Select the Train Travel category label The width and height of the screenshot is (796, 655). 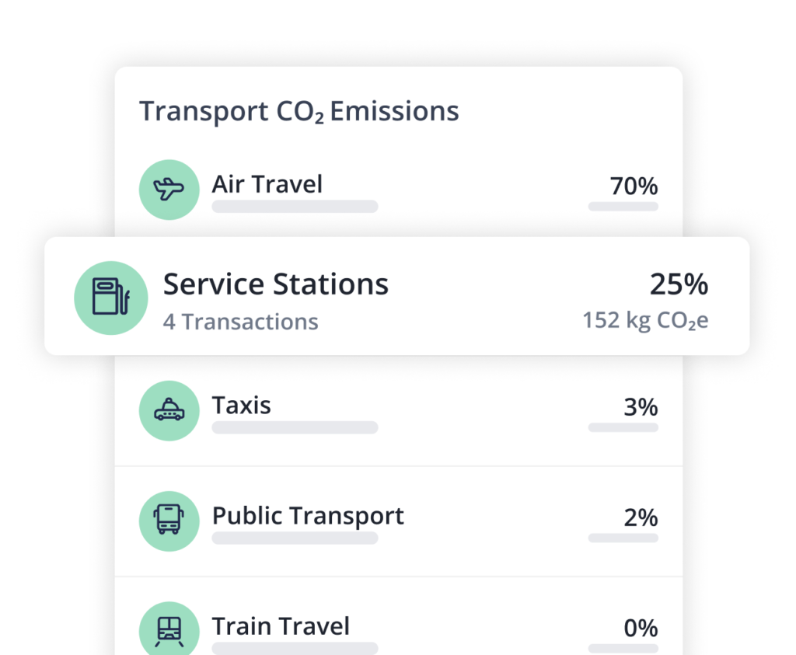pyautogui.click(x=281, y=626)
